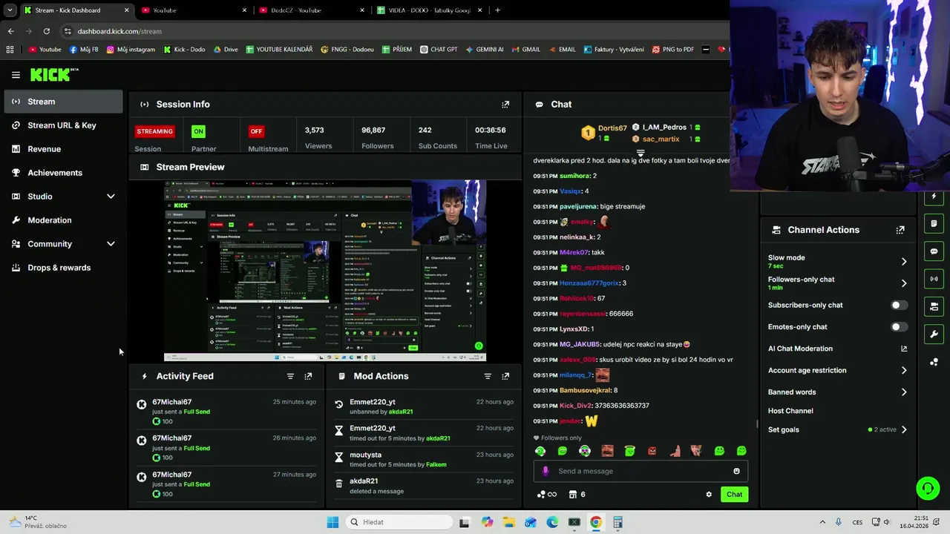Open CHAT GPT bookmark
The image size is (950, 534).
(x=439, y=50)
